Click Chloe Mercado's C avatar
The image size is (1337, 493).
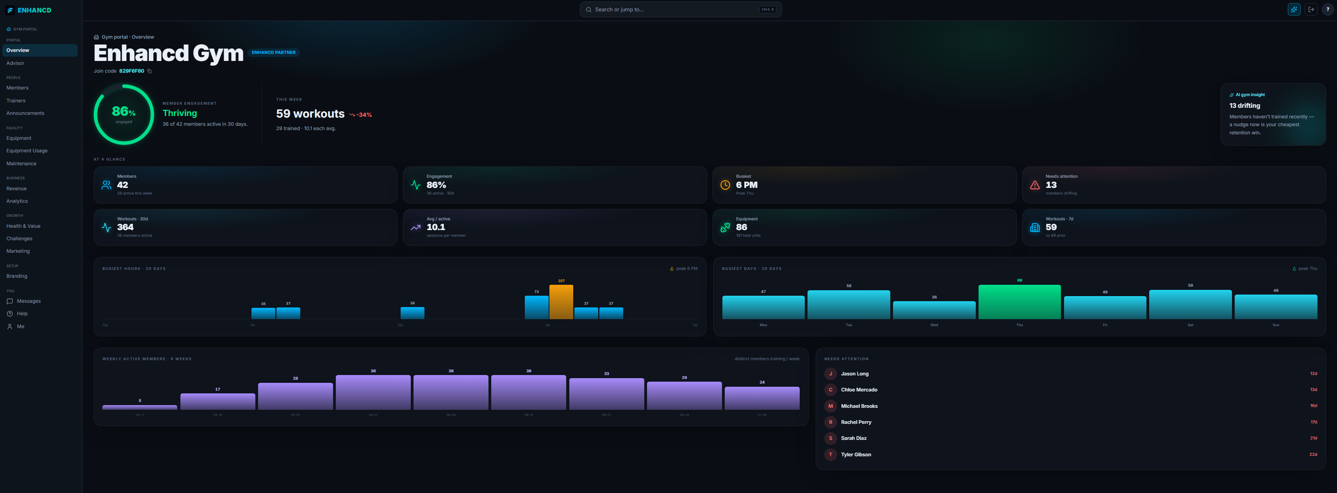coord(831,390)
